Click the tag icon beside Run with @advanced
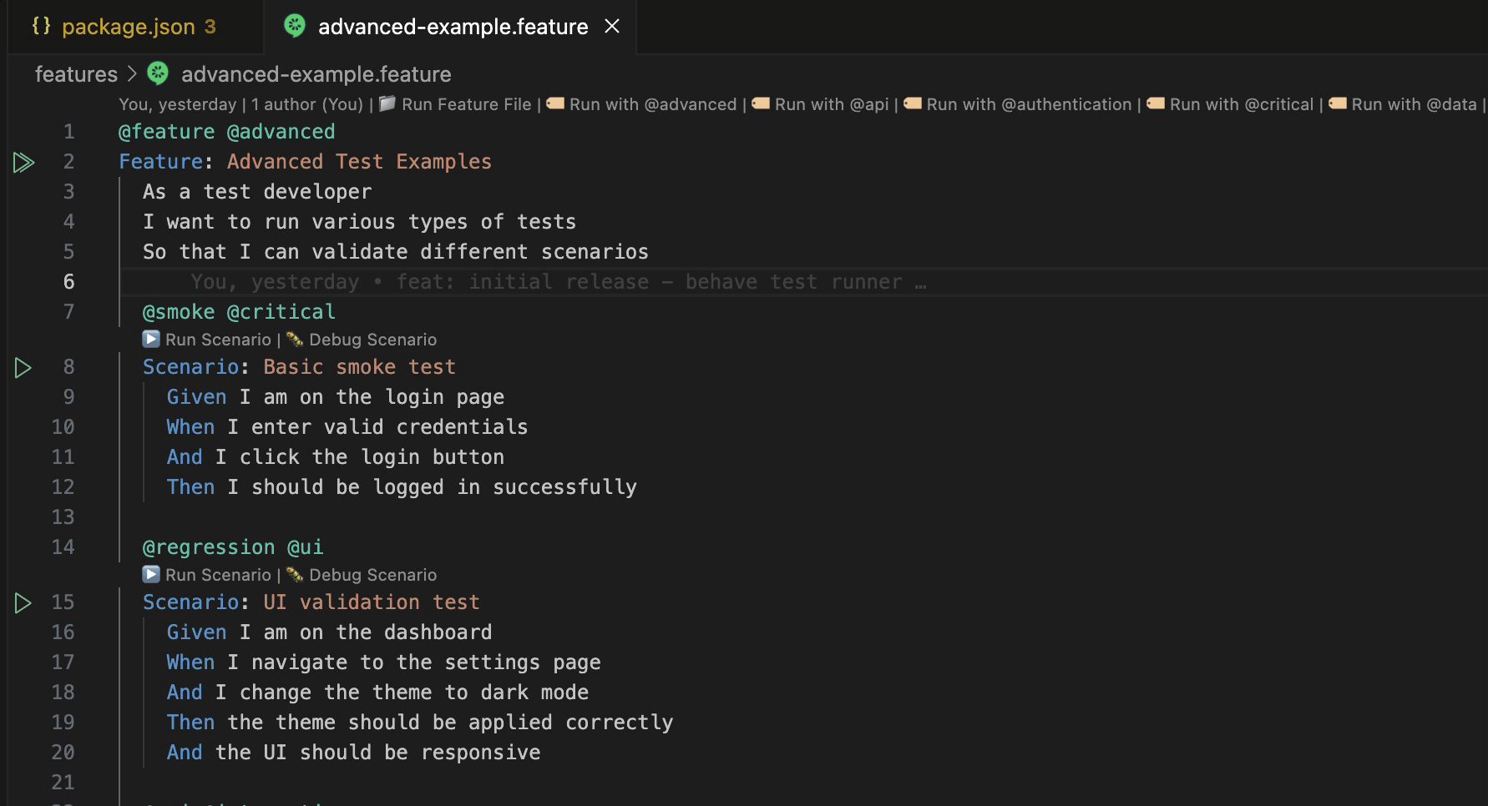 (555, 103)
